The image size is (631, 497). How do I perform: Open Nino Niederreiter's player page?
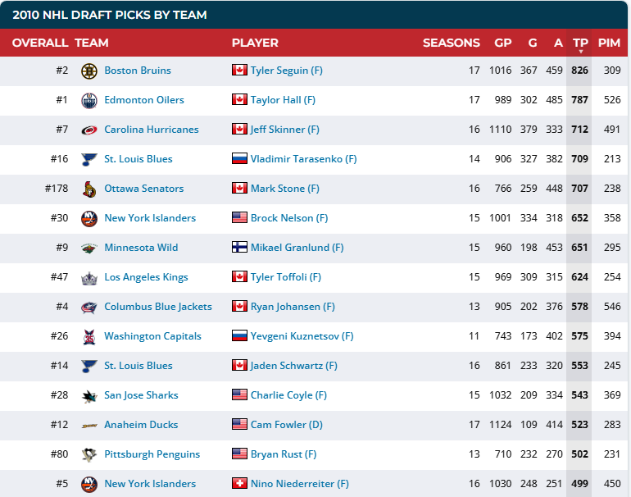[x=300, y=484]
